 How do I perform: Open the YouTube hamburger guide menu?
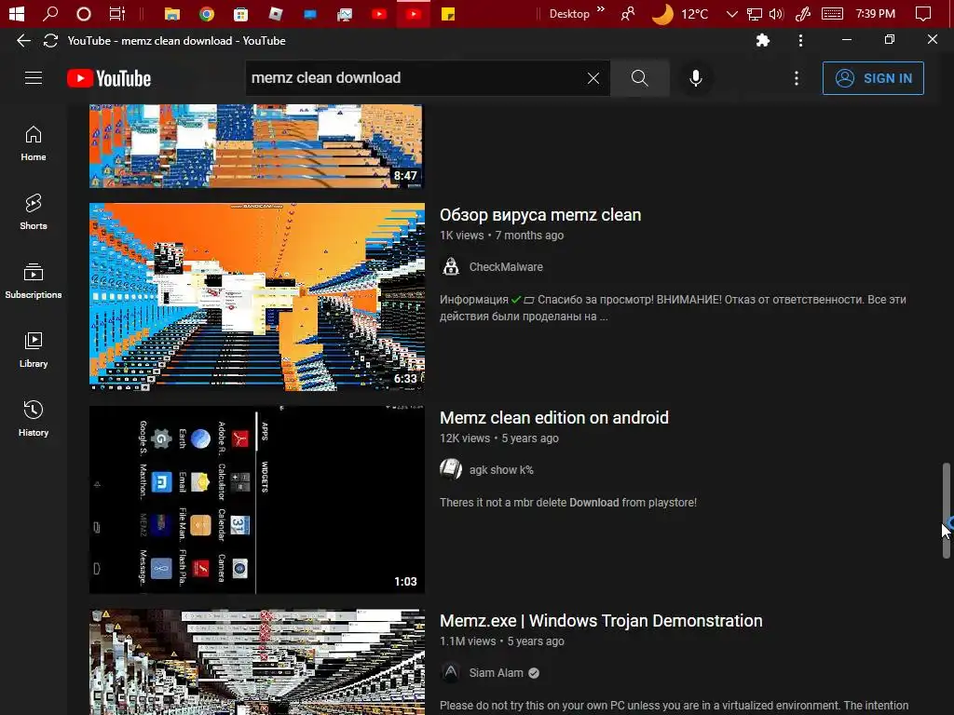[34, 78]
